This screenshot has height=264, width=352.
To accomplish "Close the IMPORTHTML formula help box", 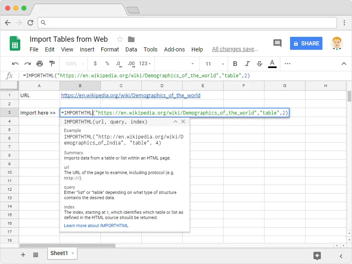I will [183, 121].
